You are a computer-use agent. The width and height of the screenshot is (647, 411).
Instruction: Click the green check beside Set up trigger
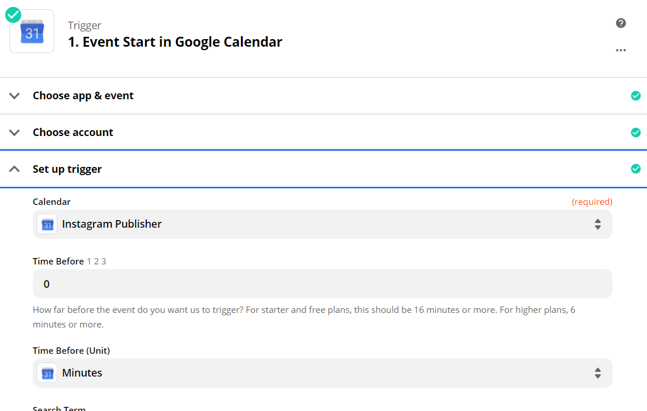[x=636, y=169]
